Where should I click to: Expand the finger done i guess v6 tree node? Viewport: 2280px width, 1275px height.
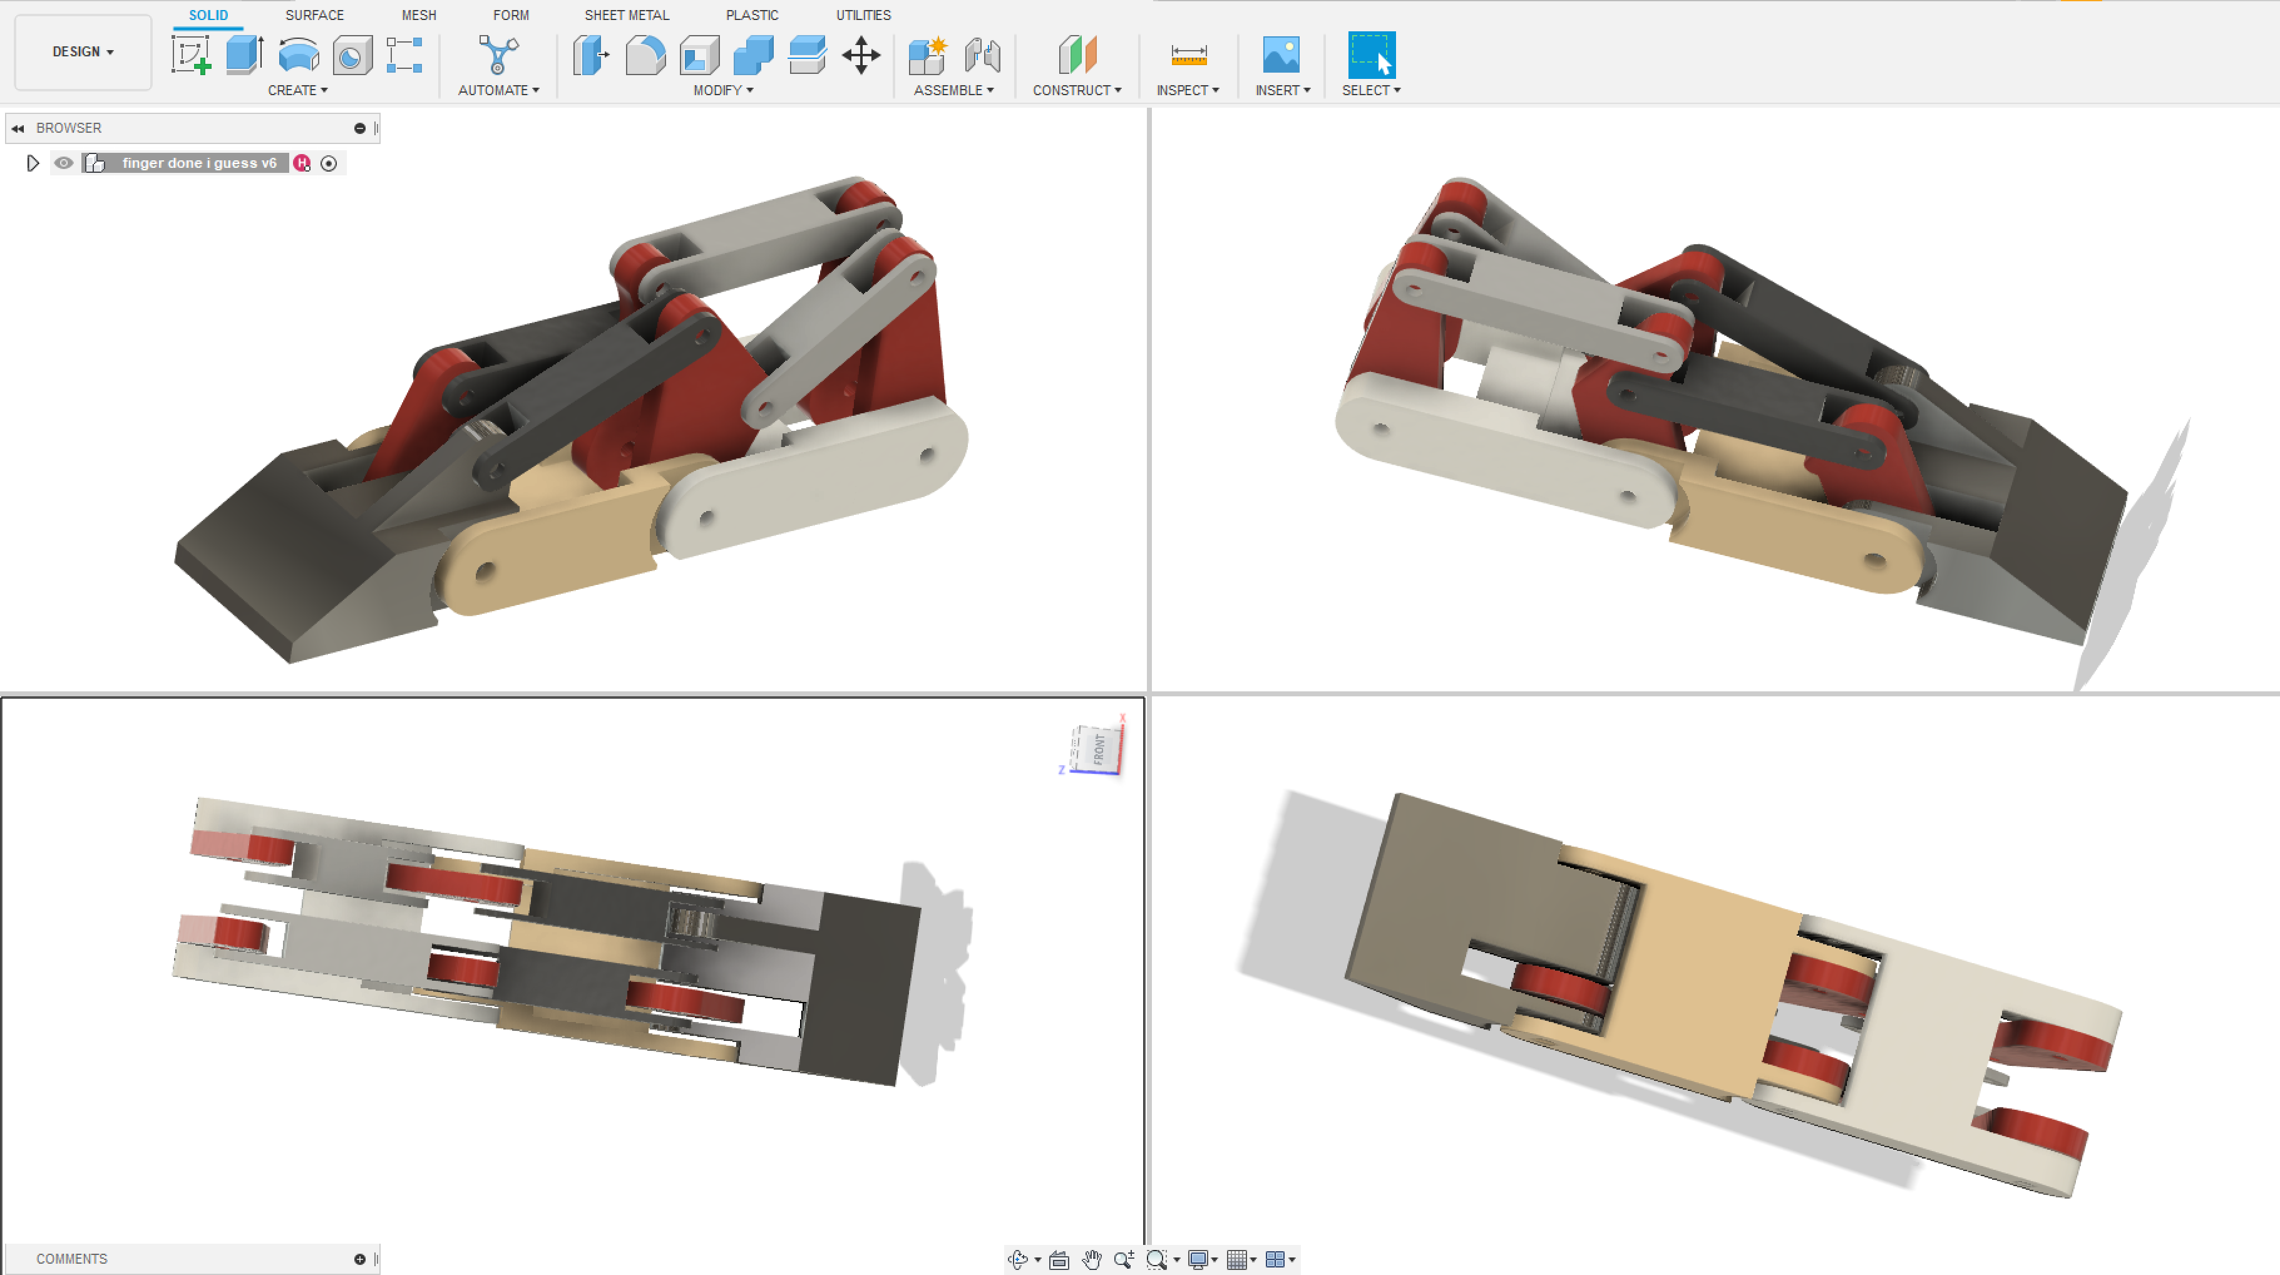33,163
